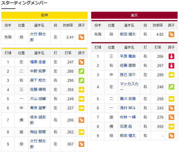The height and width of the screenshot is (153, 179).
Task: Click batting average .295
Action: pyautogui.click(x=70, y=80)
